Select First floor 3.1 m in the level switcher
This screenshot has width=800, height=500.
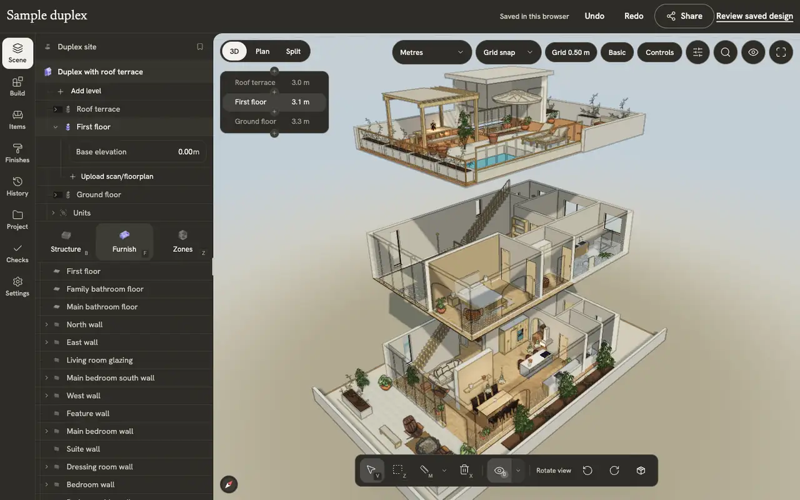point(274,102)
